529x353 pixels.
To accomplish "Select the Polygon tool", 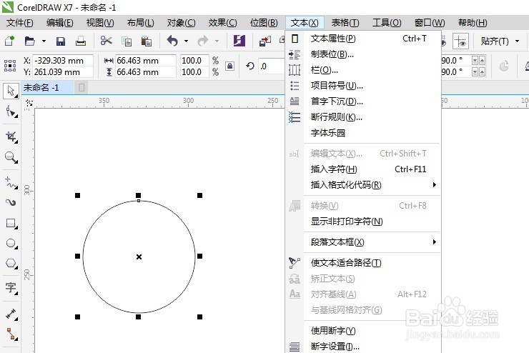I will [x=11, y=263].
